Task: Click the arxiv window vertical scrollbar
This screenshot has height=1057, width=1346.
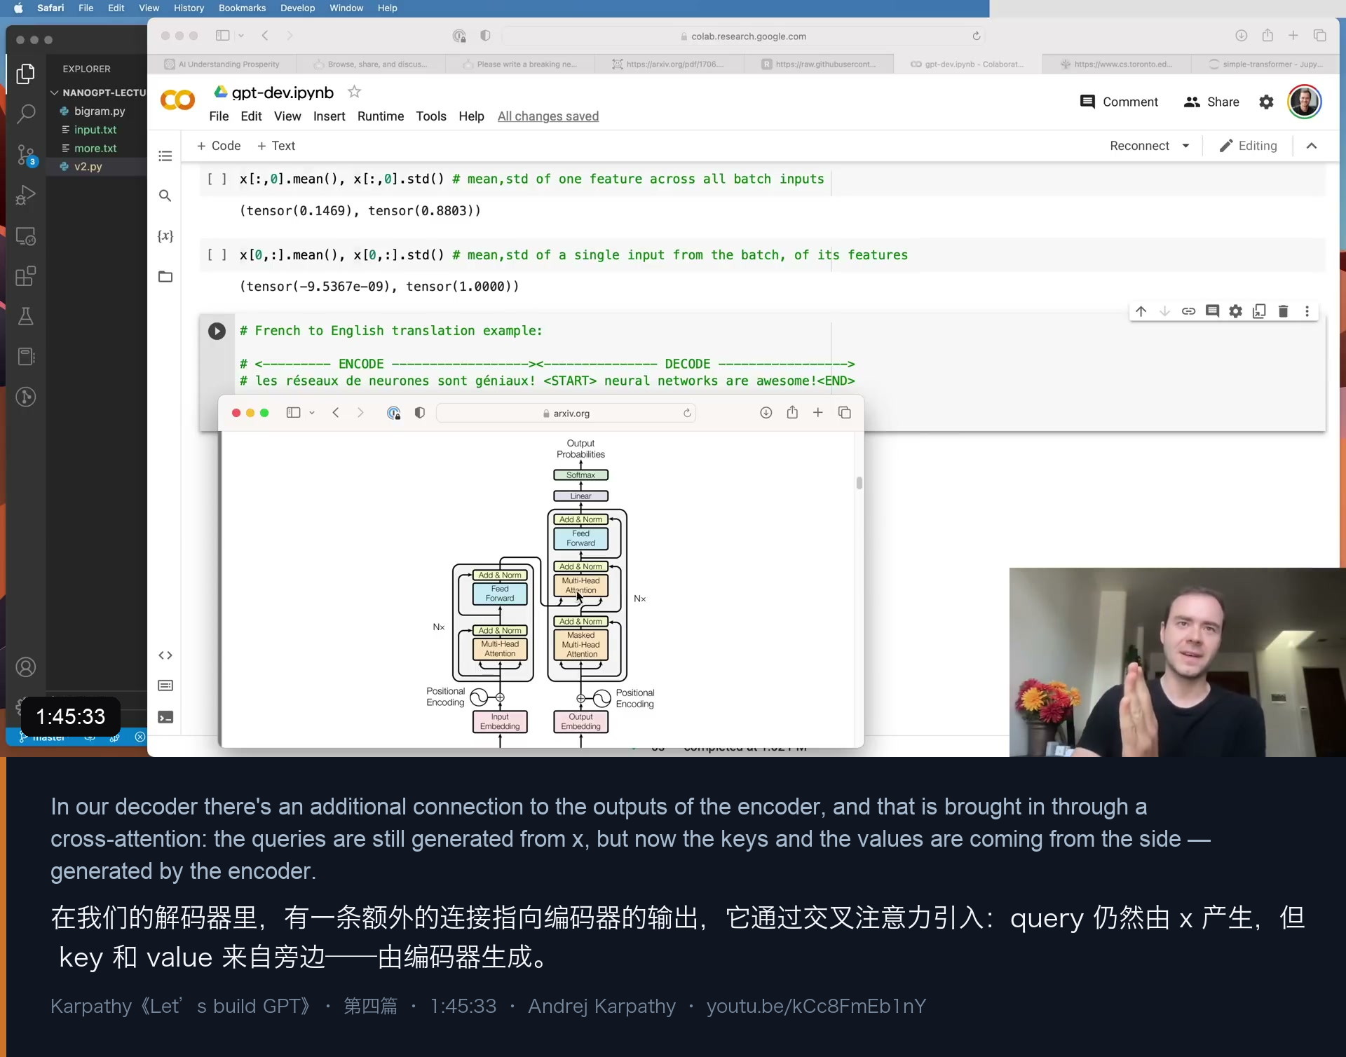Action: [x=859, y=483]
